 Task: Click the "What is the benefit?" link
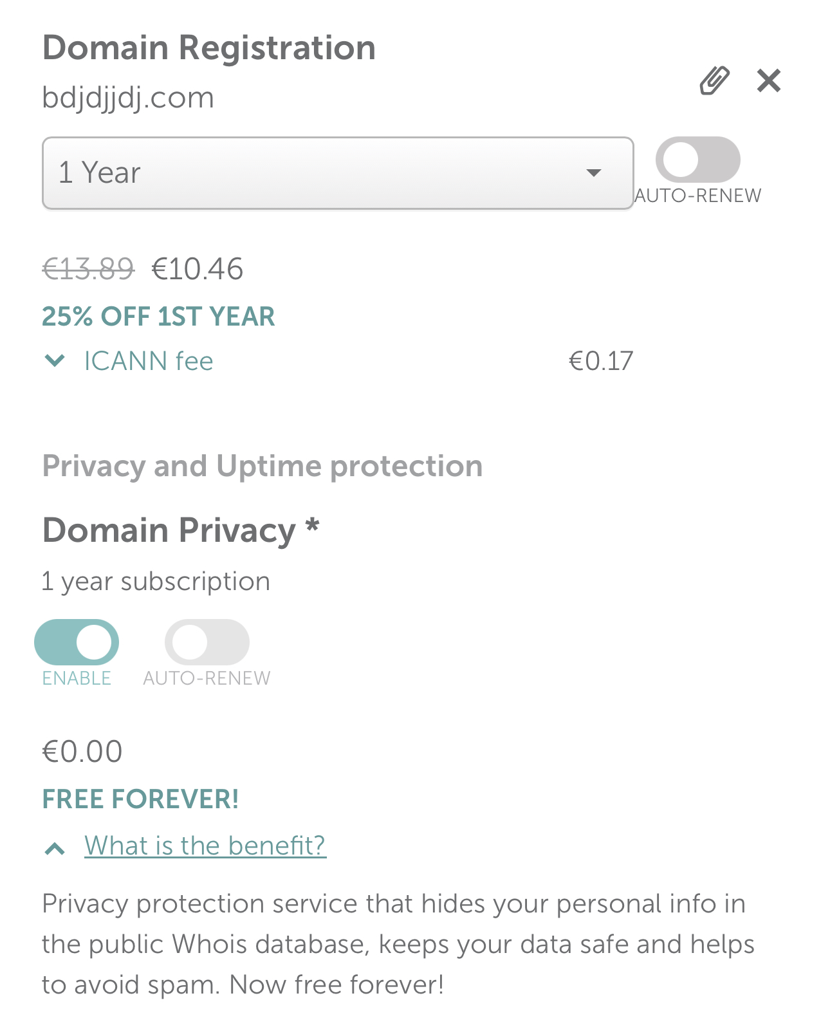click(x=205, y=846)
